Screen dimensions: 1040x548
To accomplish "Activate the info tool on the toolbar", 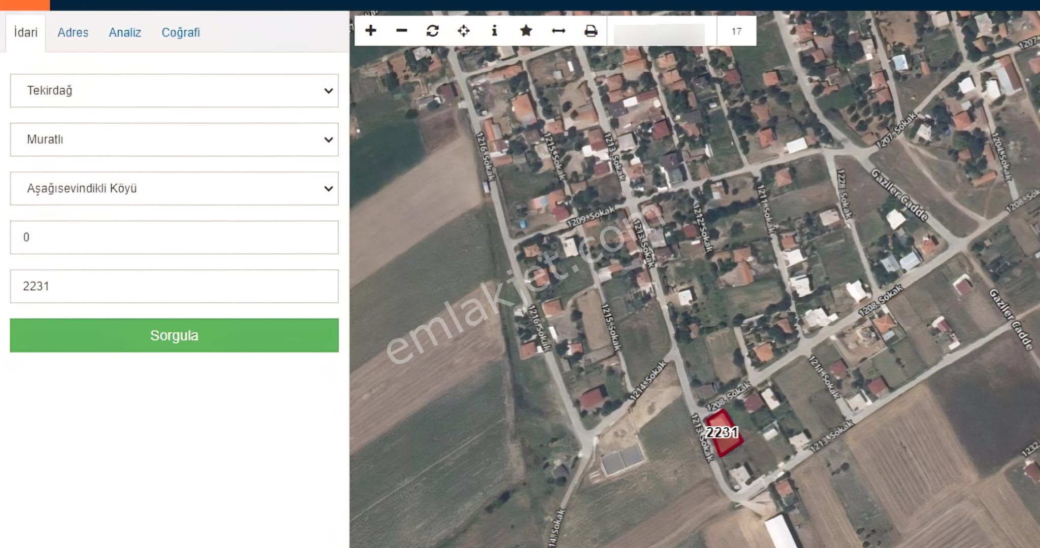I will (x=494, y=31).
